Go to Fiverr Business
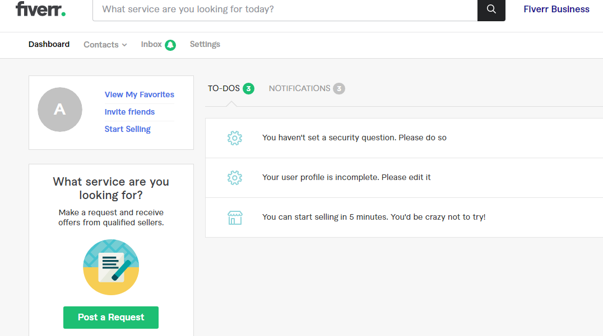 point(556,9)
